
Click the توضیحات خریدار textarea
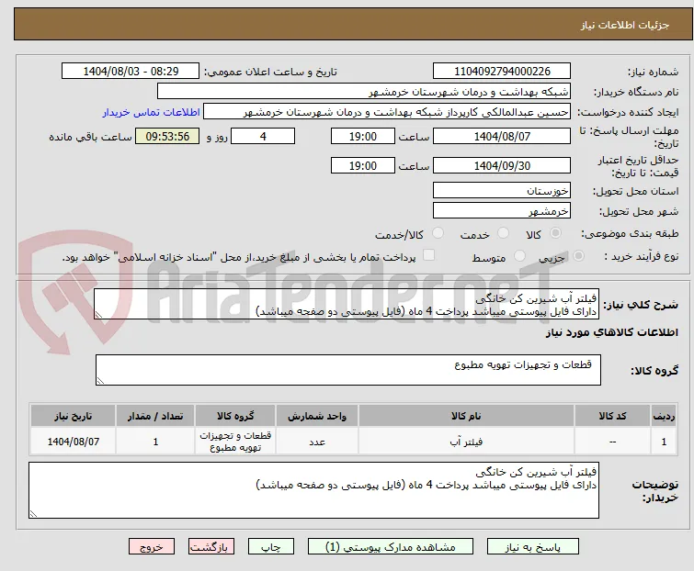pos(313,490)
